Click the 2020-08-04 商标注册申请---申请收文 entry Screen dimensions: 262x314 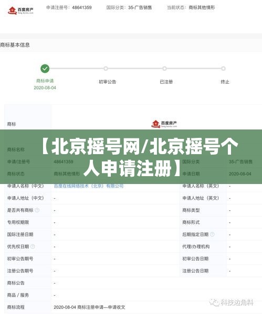coord(89,307)
